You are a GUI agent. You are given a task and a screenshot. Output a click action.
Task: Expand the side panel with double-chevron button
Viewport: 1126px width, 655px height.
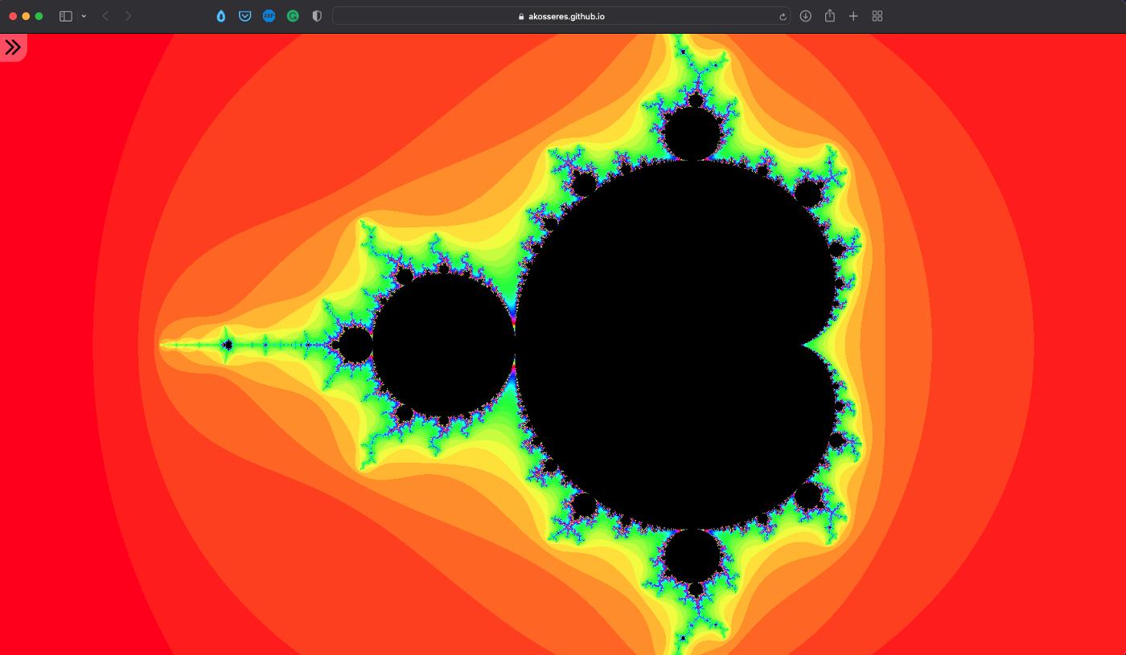13,47
